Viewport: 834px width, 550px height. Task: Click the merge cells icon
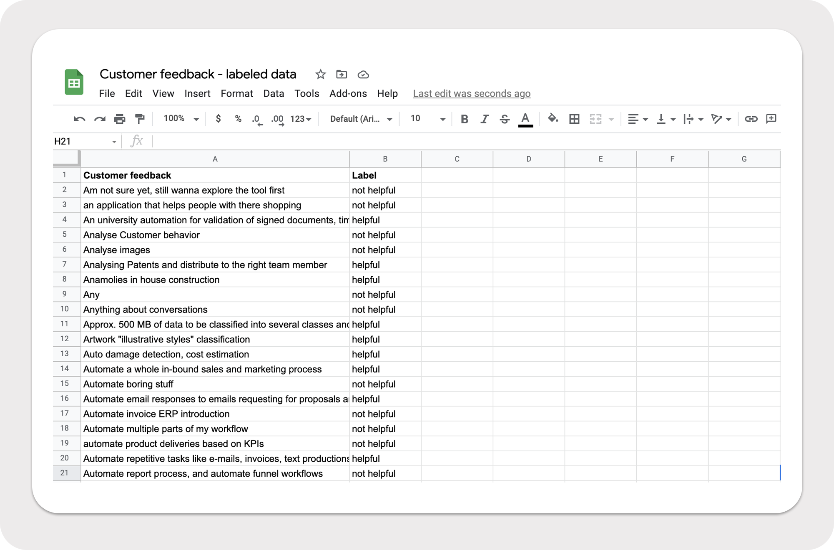(595, 119)
